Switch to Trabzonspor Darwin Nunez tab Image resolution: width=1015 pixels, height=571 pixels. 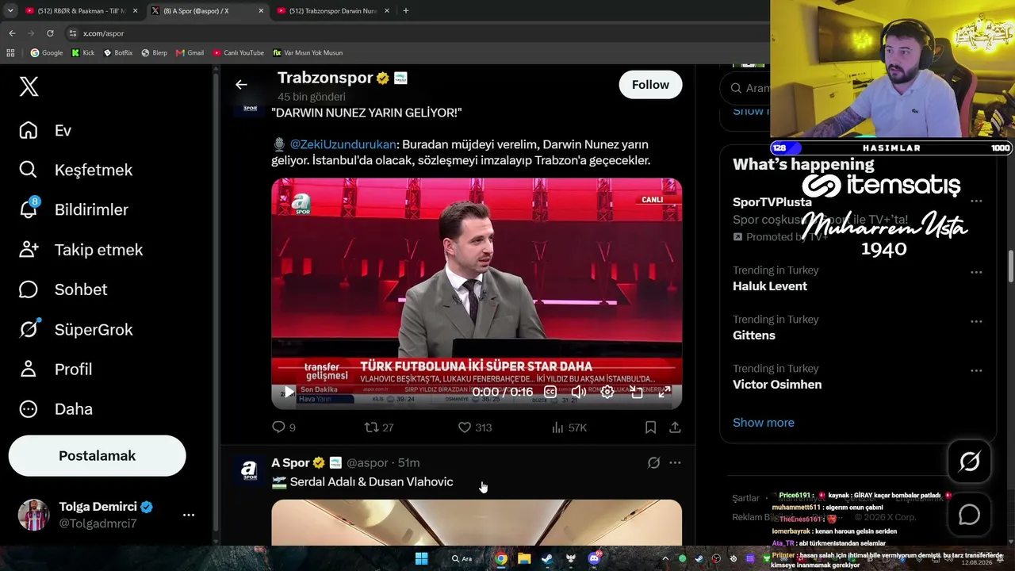(334, 11)
